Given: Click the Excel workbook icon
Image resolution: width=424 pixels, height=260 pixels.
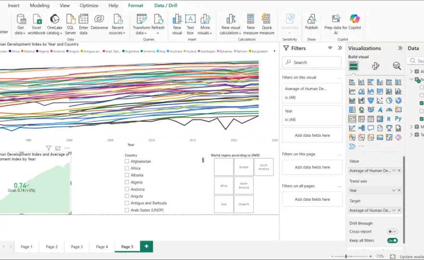Looking at the screenshot, I should tap(37, 19).
